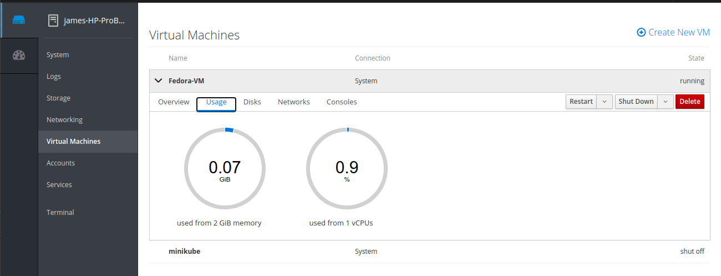Collapse the Fedora-VM row chevron
Image resolution: width=721 pixels, height=276 pixels.
[x=158, y=81]
